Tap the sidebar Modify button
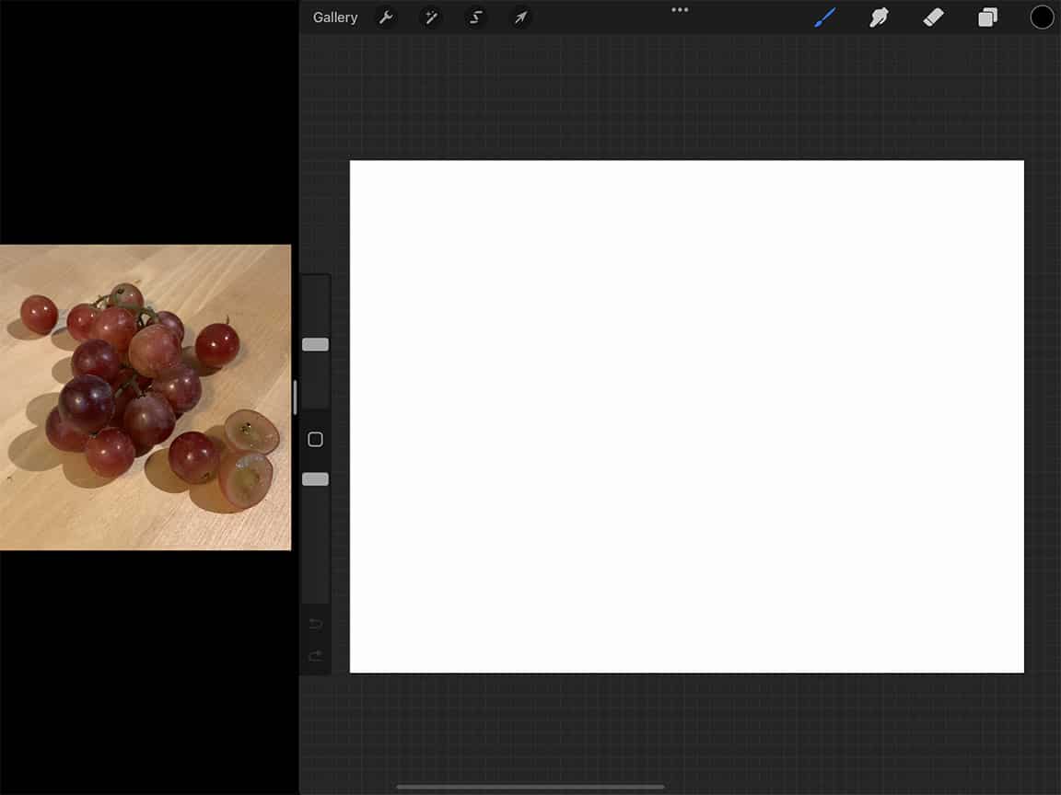Screen dimensions: 1061x795 point(315,439)
